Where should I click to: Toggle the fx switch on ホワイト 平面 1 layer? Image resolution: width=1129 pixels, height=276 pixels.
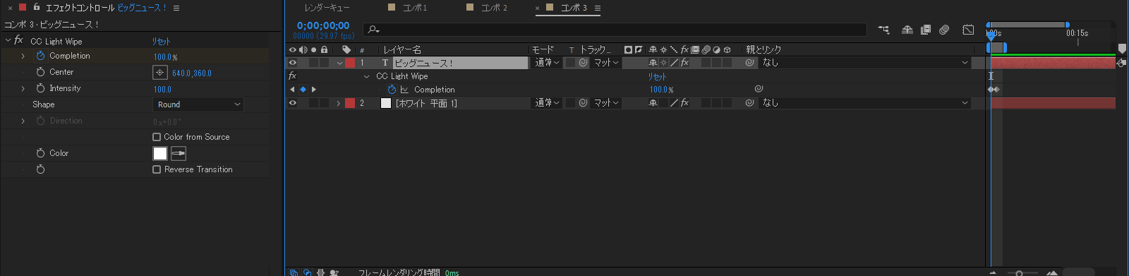pos(684,103)
